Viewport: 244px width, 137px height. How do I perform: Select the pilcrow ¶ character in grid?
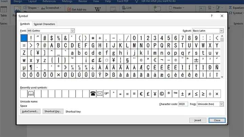(31, 68)
